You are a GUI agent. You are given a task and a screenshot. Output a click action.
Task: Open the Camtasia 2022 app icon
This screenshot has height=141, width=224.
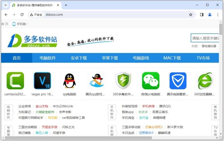[15, 81]
